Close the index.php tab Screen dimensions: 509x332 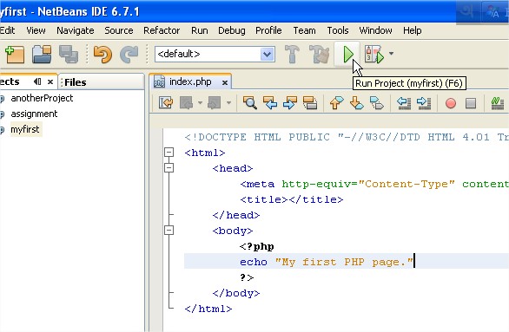(225, 83)
